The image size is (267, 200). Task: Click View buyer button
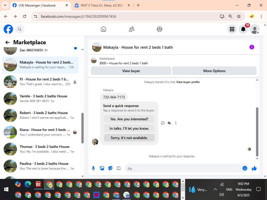(131, 71)
